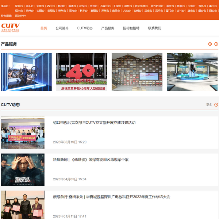Click the 更多 link in CUTV动态 section
Image resolution: width=219 pixels, height=219 pixels.
(x=209, y=105)
